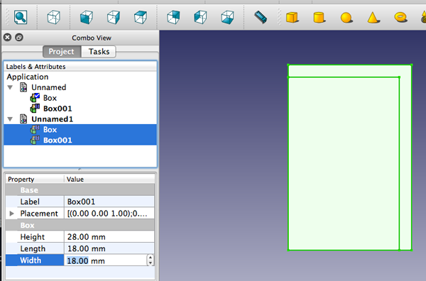
Task: Create a Cylinder primitive
Action: 319,17
